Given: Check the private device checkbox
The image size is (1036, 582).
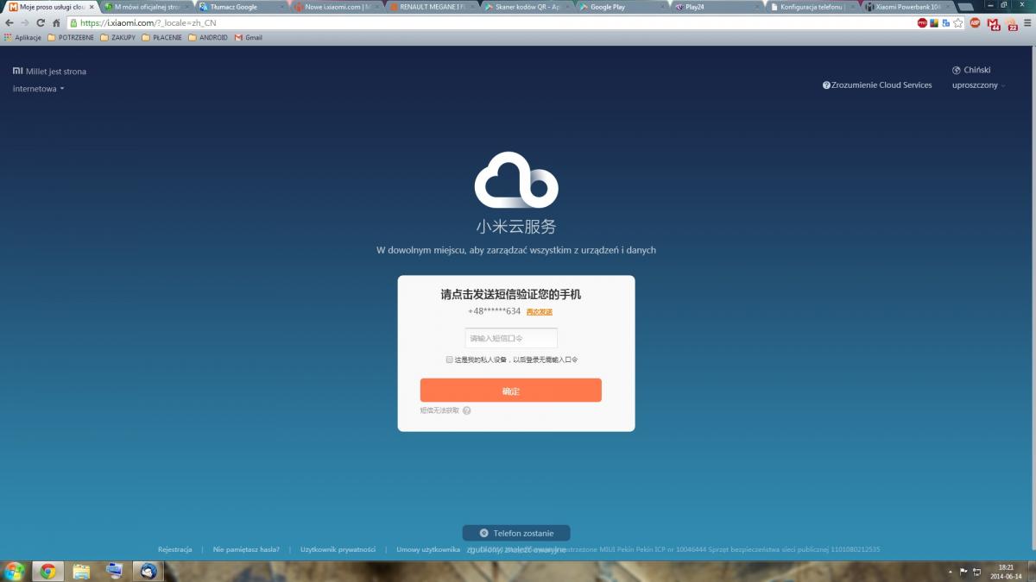Looking at the screenshot, I should 450,360.
